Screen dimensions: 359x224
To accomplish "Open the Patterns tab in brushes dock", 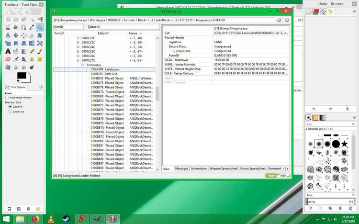I will [x=315, y=117].
